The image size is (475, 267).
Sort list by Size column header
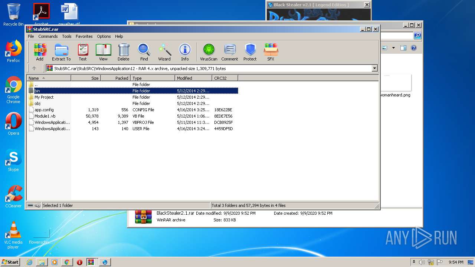click(86, 78)
